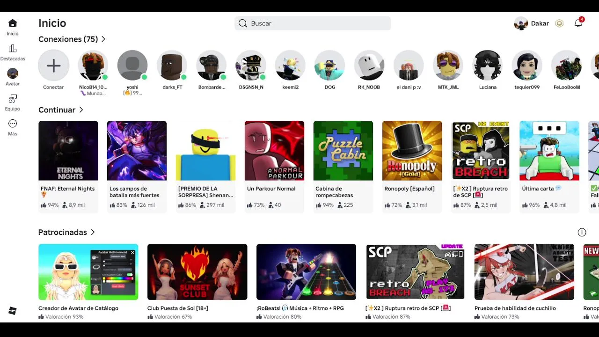
Task: Open the Inicio home icon in sidebar
Action: point(13,23)
